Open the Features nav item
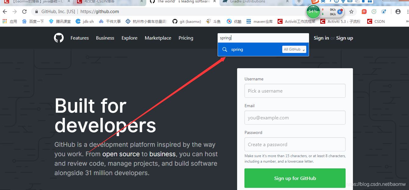409x190 pixels. pyautogui.click(x=80, y=38)
